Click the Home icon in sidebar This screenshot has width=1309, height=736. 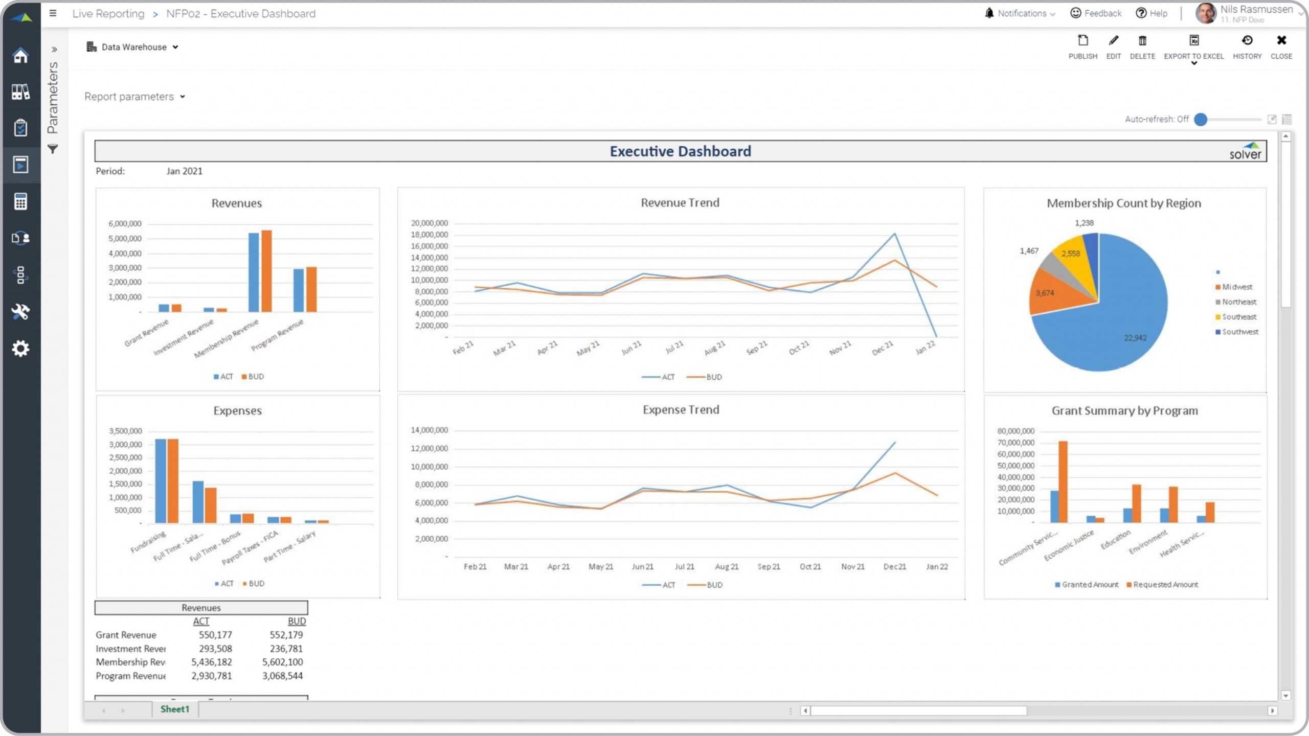[x=20, y=55]
